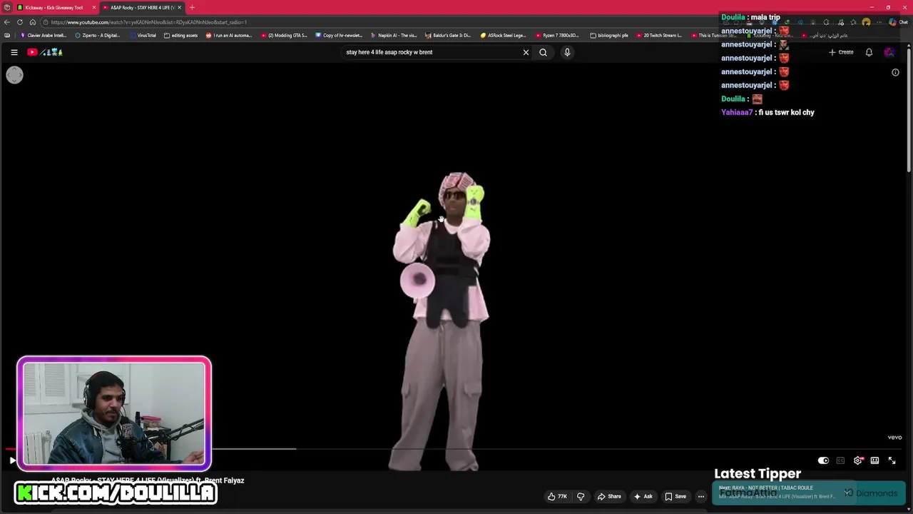
Task: Click the YouTube logo
Action: pos(45,52)
